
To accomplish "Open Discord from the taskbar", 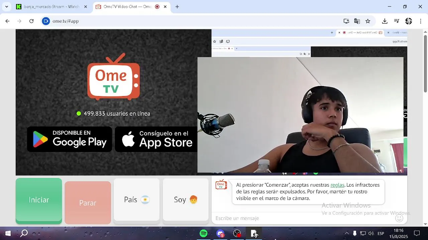I will pos(220,233).
